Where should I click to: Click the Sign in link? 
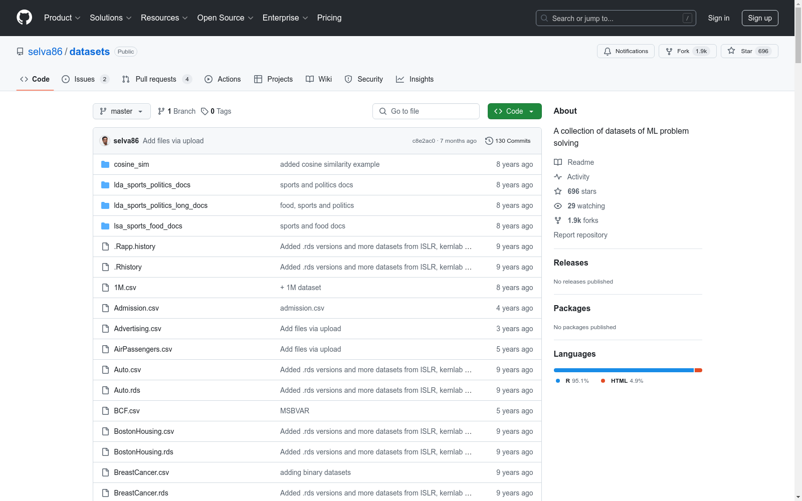(x=719, y=18)
